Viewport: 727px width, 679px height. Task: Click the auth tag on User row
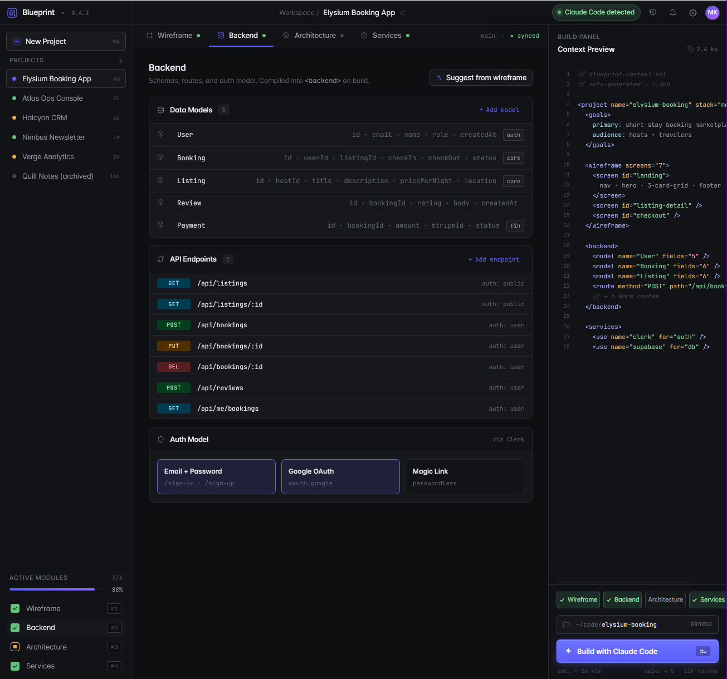[x=514, y=135]
